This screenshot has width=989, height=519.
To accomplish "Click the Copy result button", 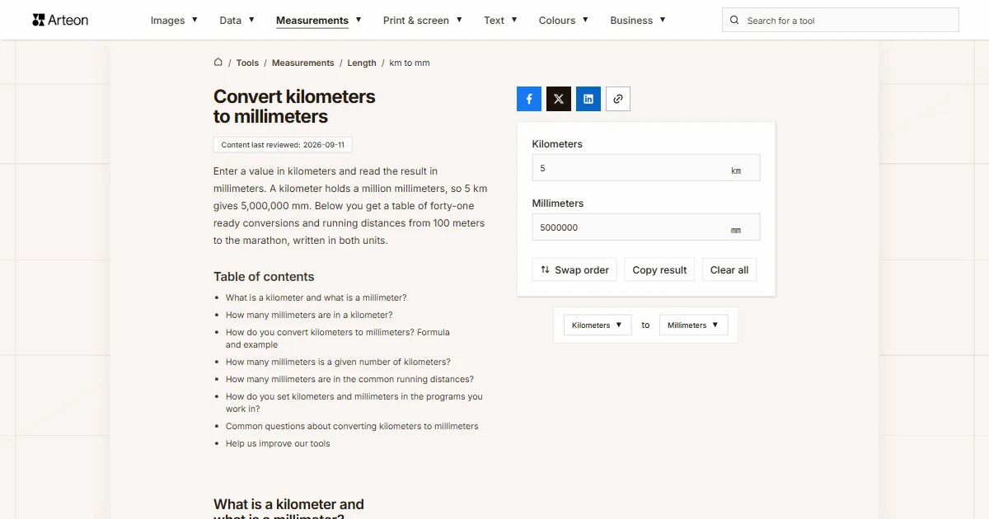I will pos(659,270).
